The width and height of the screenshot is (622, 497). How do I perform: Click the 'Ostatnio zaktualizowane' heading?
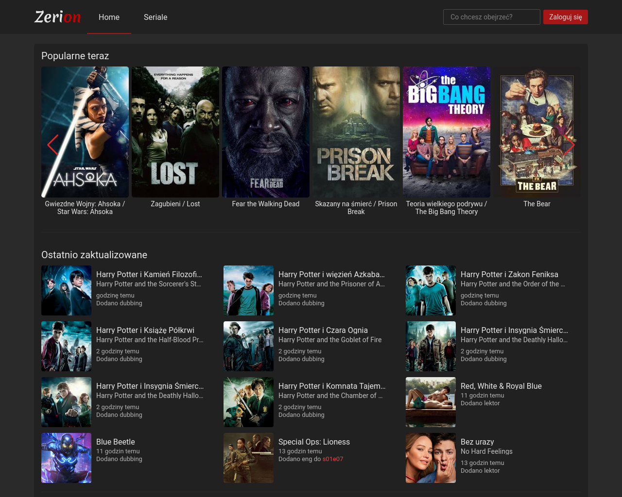coord(94,255)
